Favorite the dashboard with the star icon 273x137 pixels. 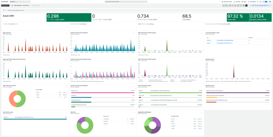[x=12, y=6]
